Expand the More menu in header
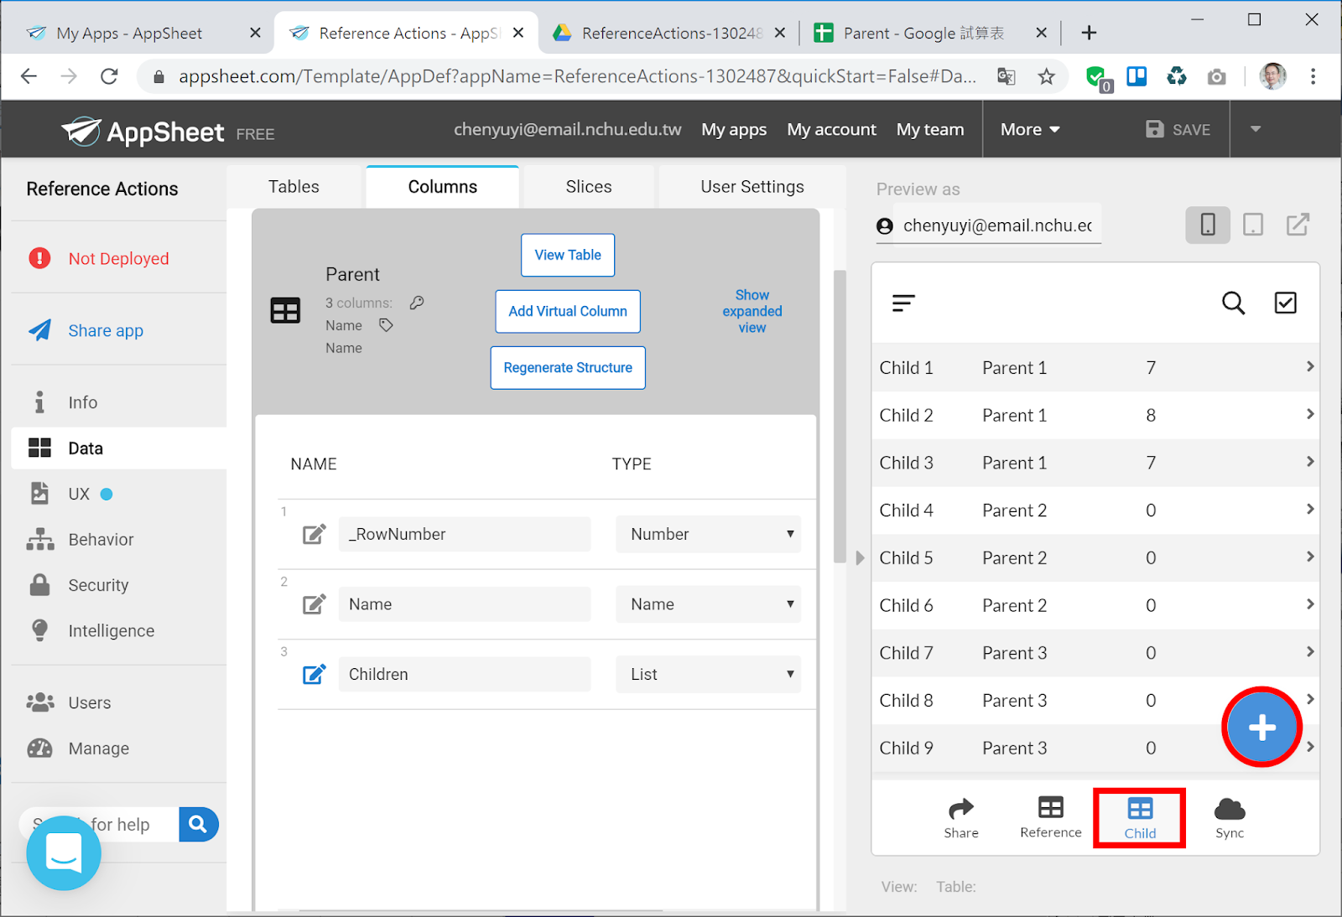Image resolution: width=1342 pixels, height=917 pixels. coord(1030,129)
